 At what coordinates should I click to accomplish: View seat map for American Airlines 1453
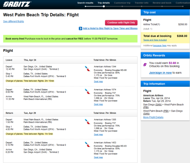[x=98, y=157]
